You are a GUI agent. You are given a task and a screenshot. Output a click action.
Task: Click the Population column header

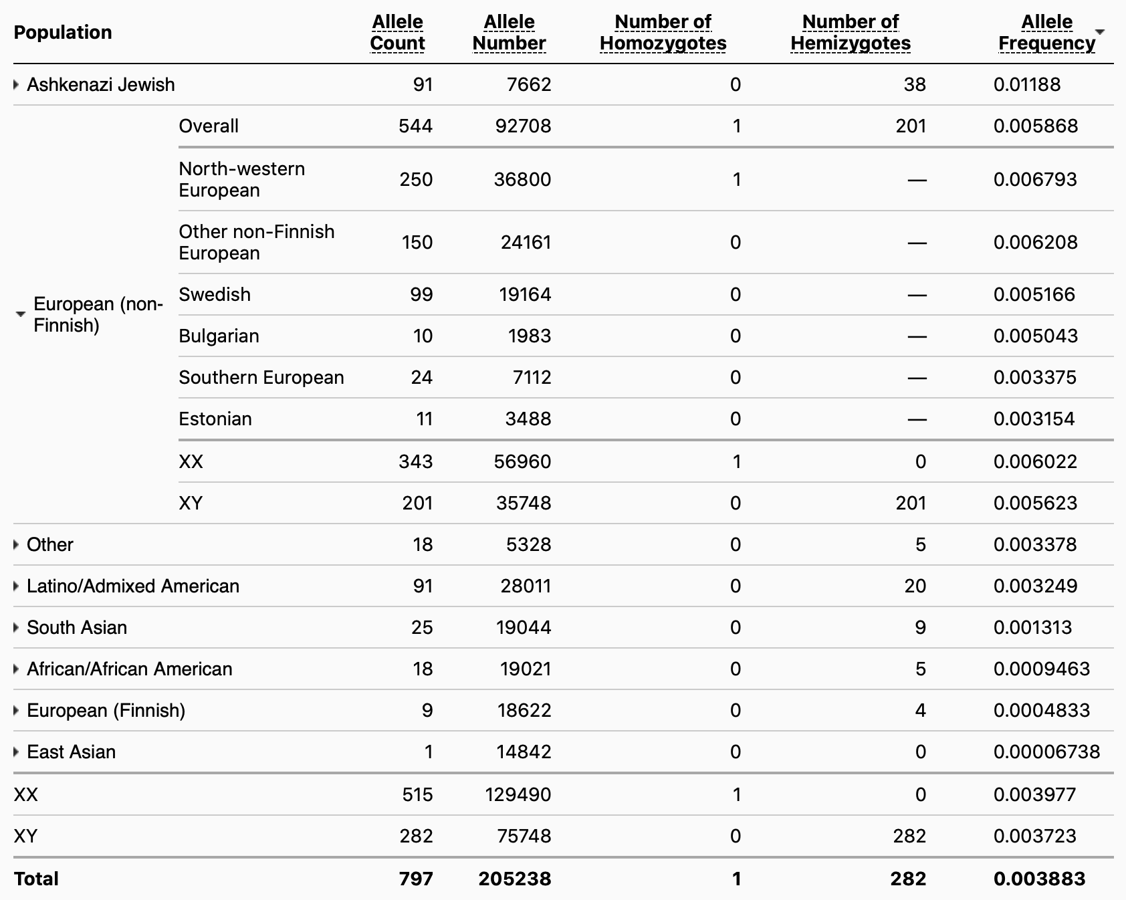pos(63,32)
